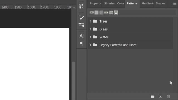Select the third recent pattern swatch
This screenshot has height=100, width=178.
point(101,12)
